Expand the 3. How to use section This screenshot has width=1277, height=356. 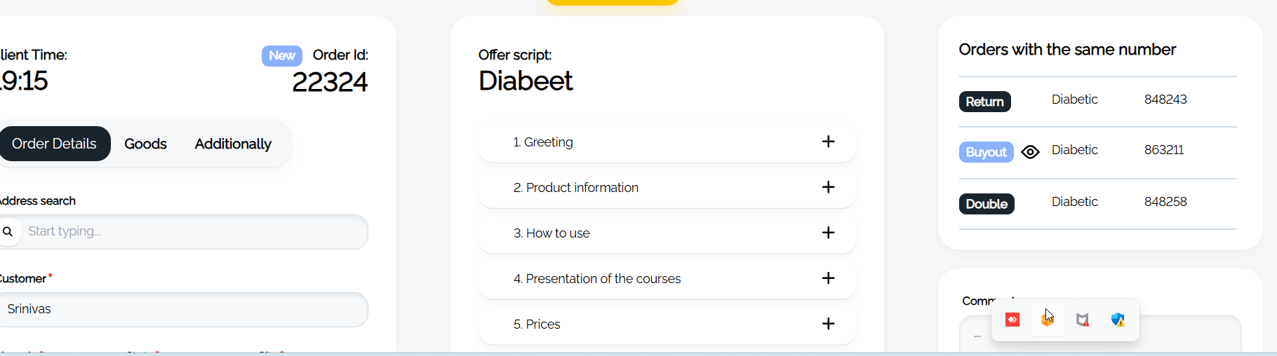(828, 233)
